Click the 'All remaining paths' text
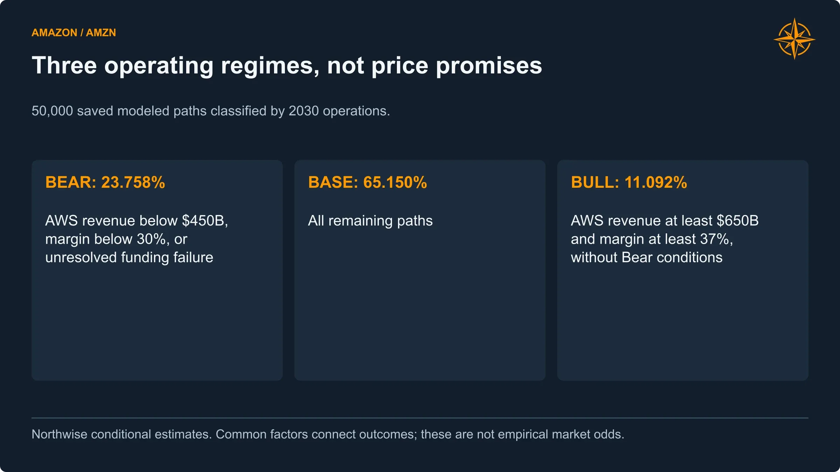Image resolution: width=840 pixels, height=472 pixels. tap(370, 221)
